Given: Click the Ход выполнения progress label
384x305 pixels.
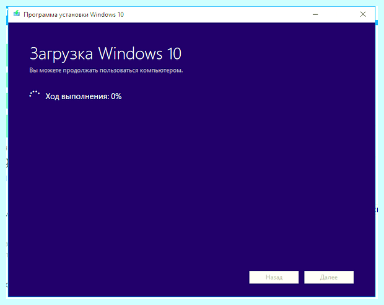Looking at the screenshot, I should (77, 96).
